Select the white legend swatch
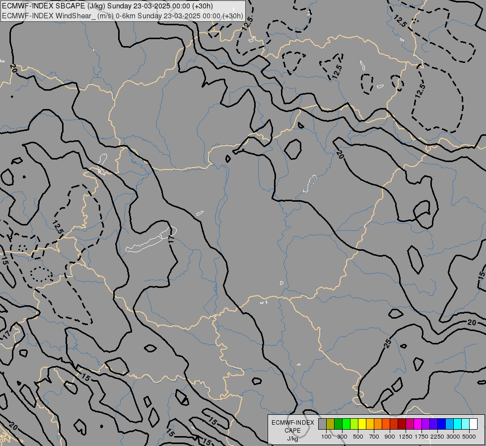The image size is (486, 446). [473, 424]
